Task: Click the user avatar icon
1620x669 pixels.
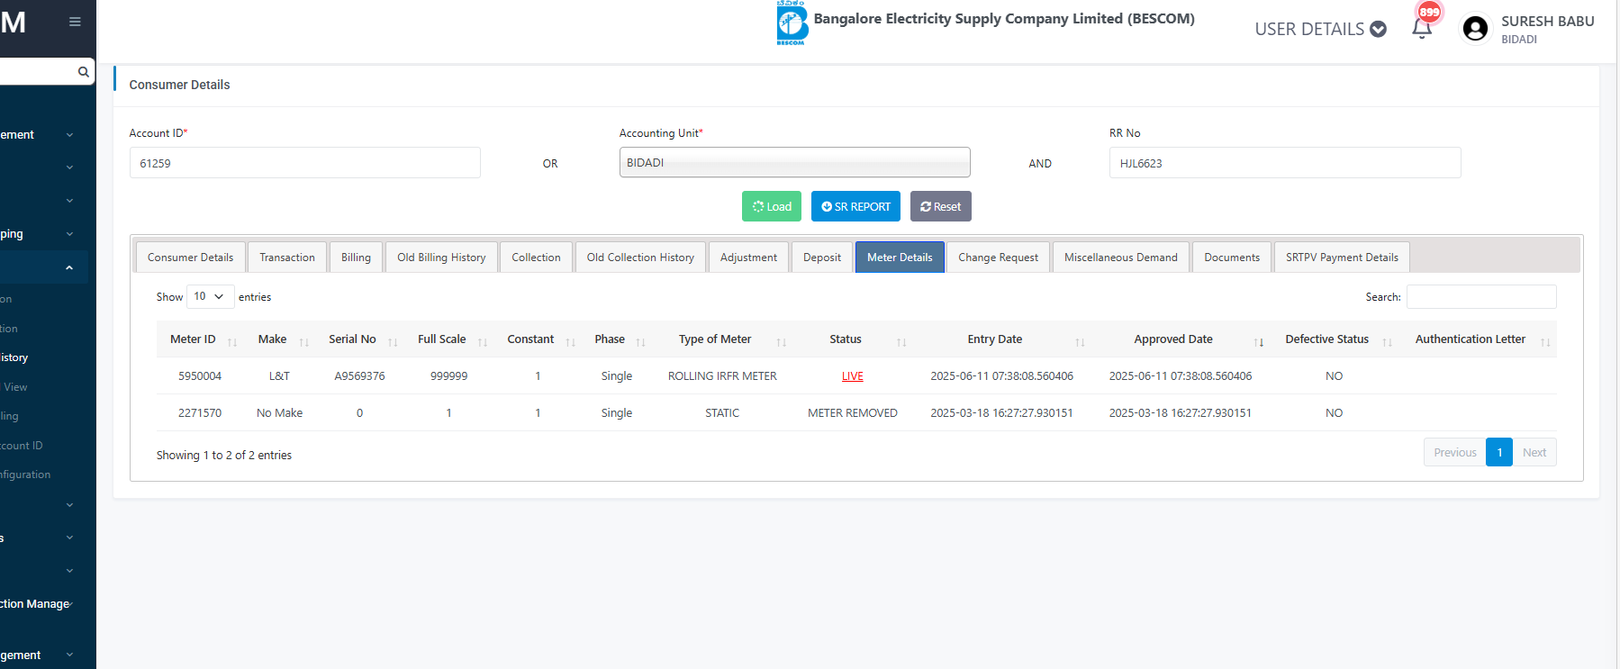Action: (x=1475, y=29)
